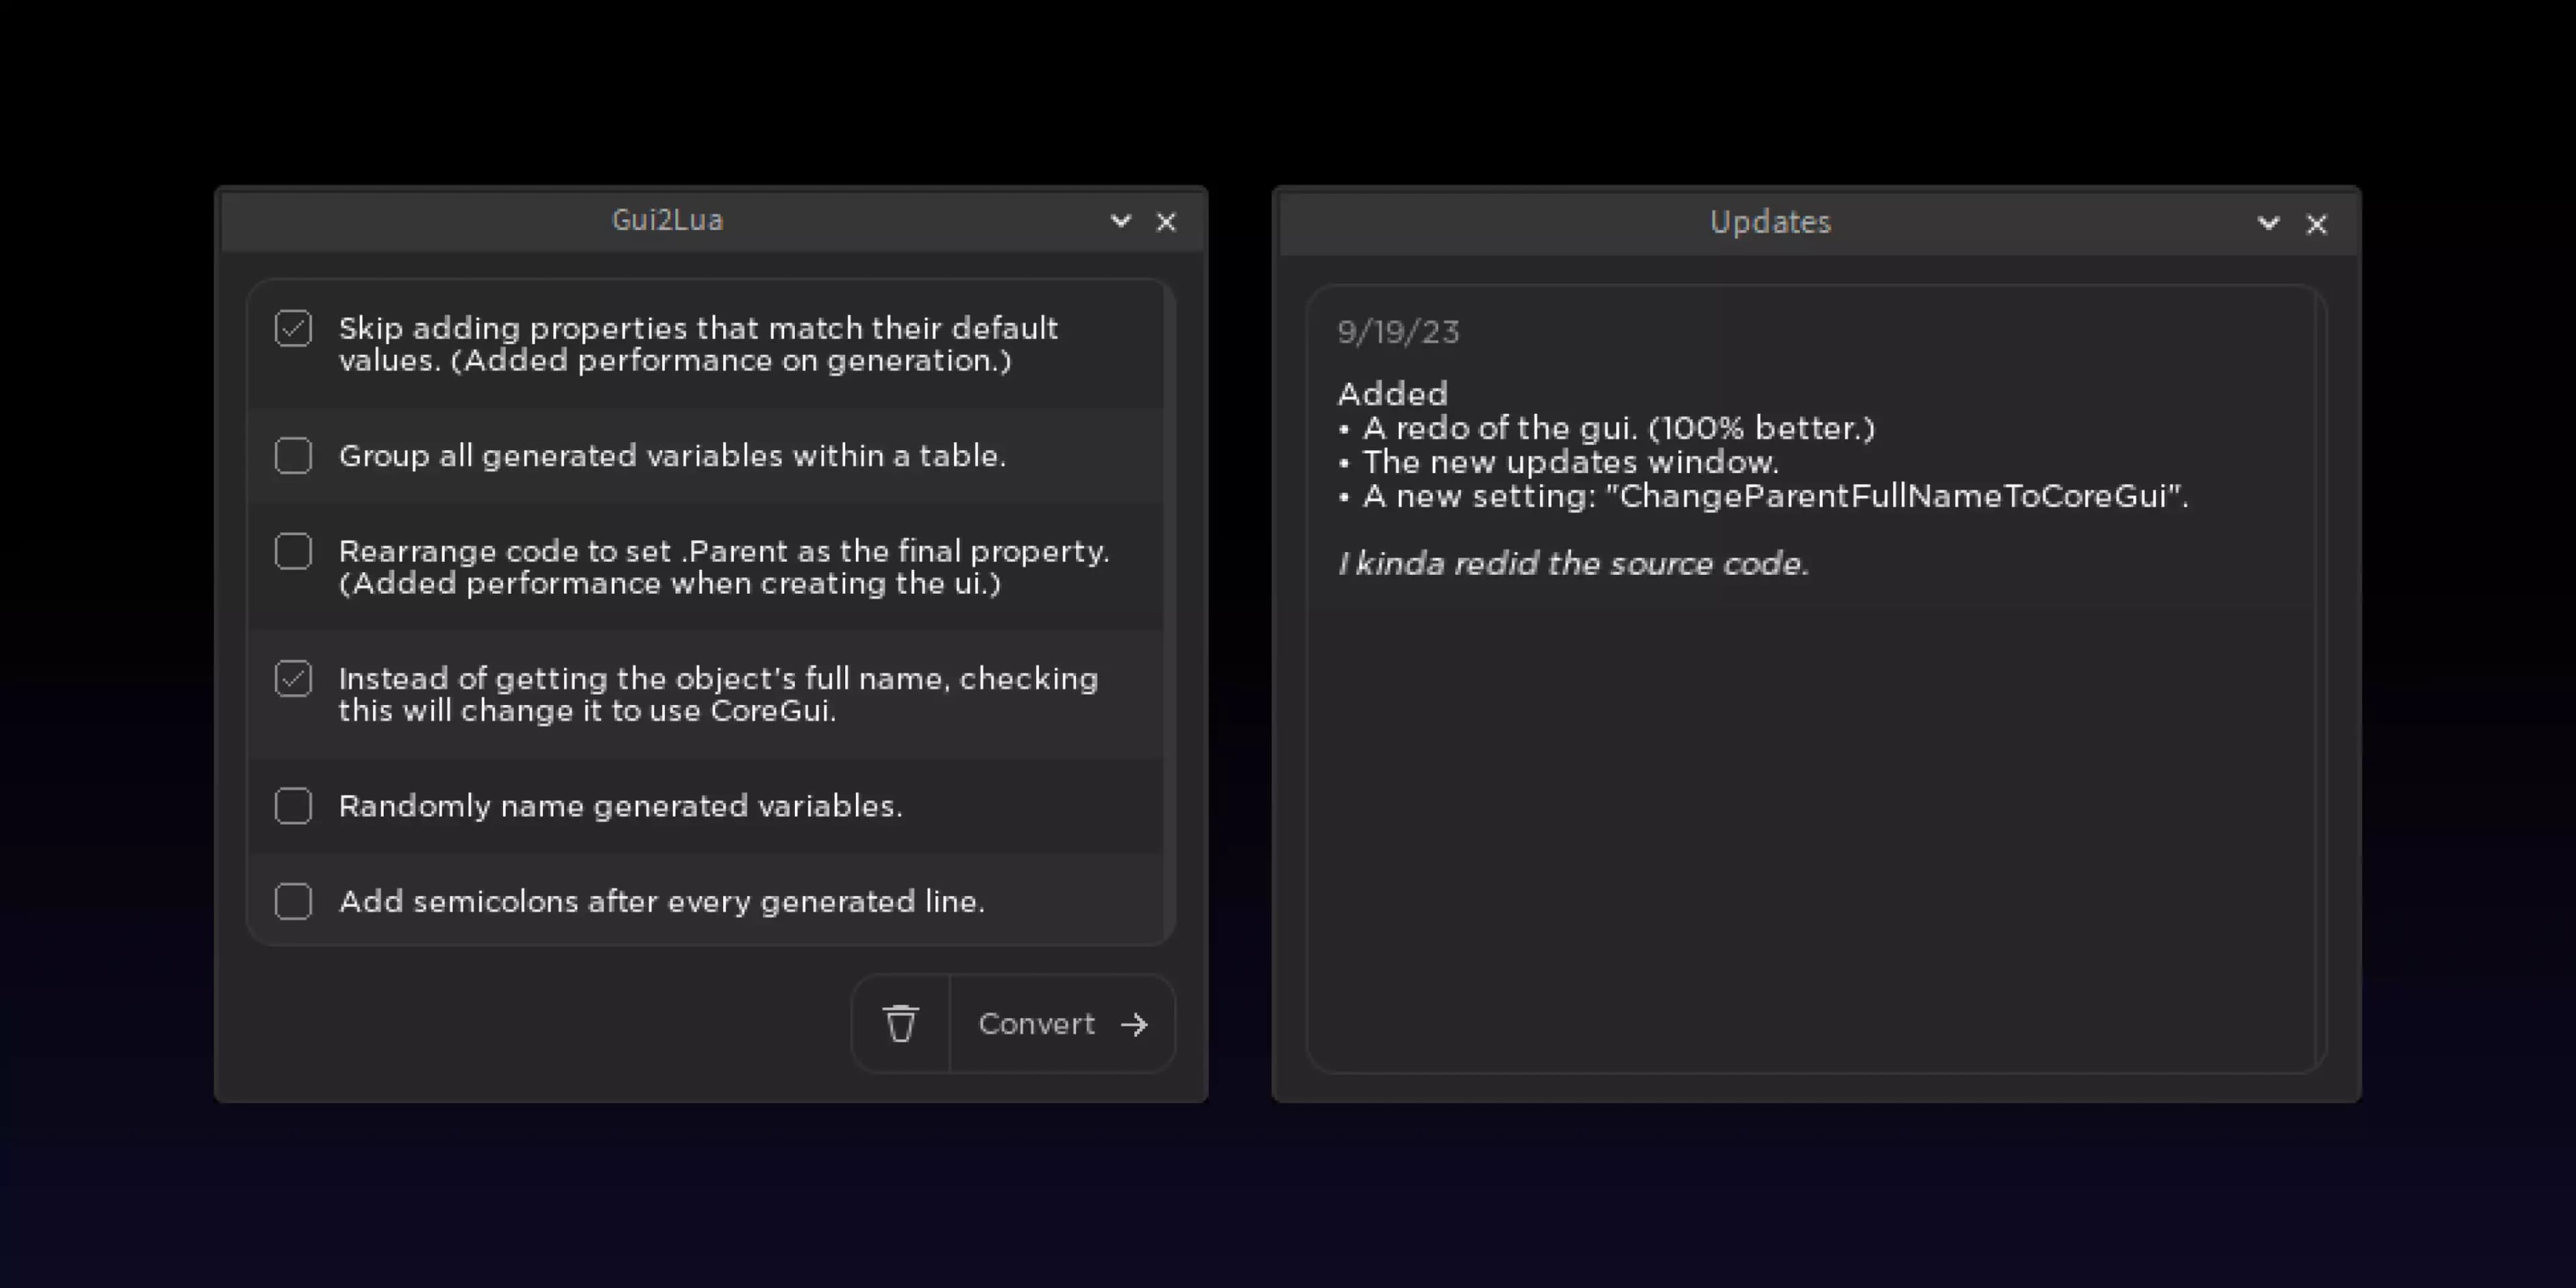The height and width of the screenshot is (1288, 2576).
Task: Collapse the Gui2Lua window using its chevron
Action: [1120, 221]
